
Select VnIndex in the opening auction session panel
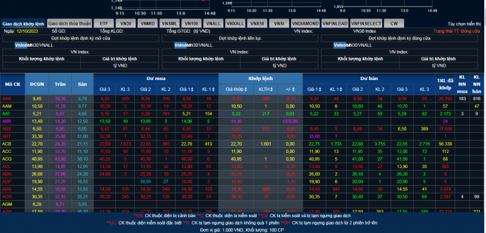click(21, 45)
